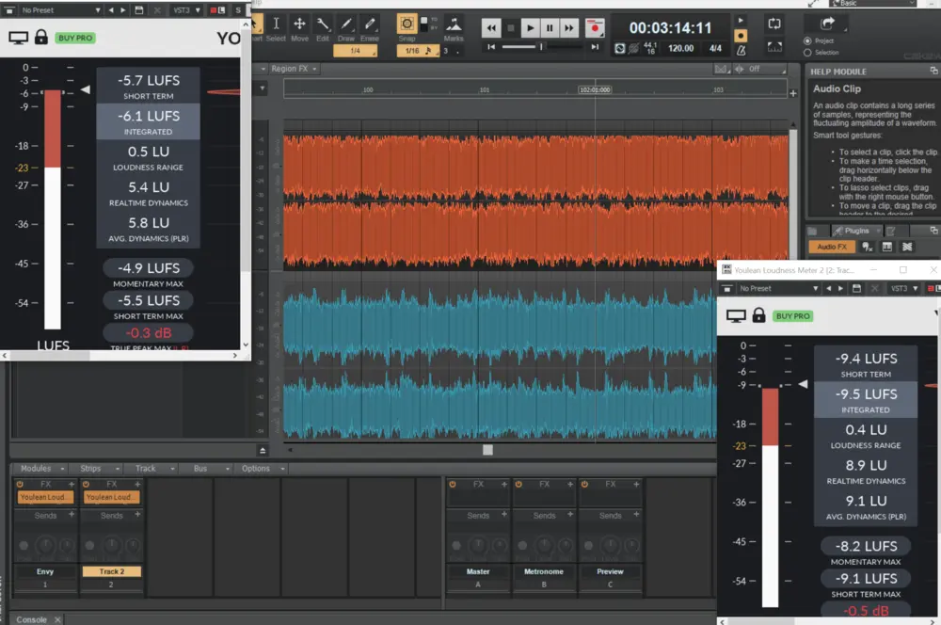Open the crossfade Off dropdown
Image resolution: width=941 pixels, height=625 pixels.
(759, 69)
